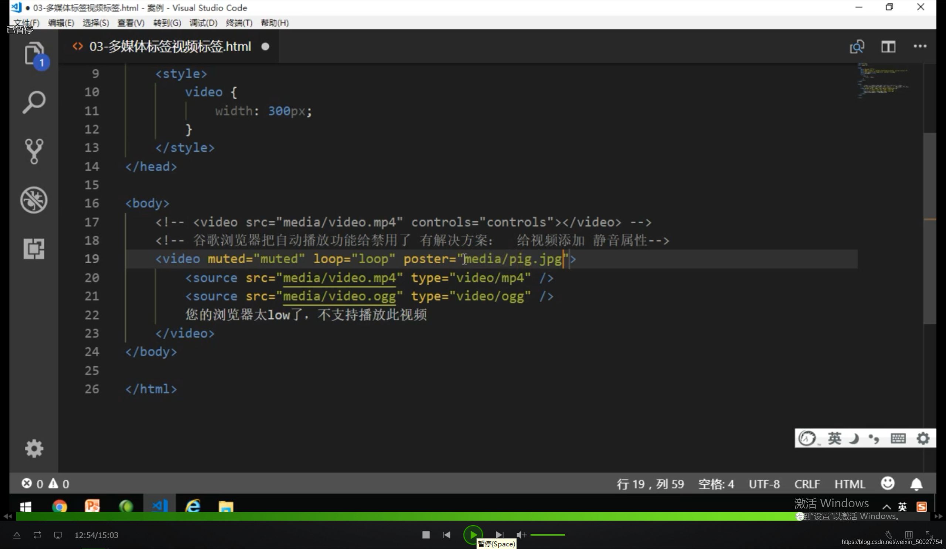This screenshot has width=946, height=549.
Task: Show hidden system tray icons
Action: 886,507
